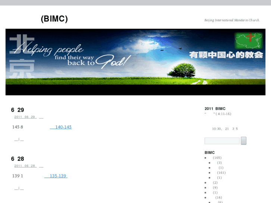Image resolution: width=271 pixels, height=203 pixels.
Task: Click the 10:30 service time text
Action: [x=225, y=129]
